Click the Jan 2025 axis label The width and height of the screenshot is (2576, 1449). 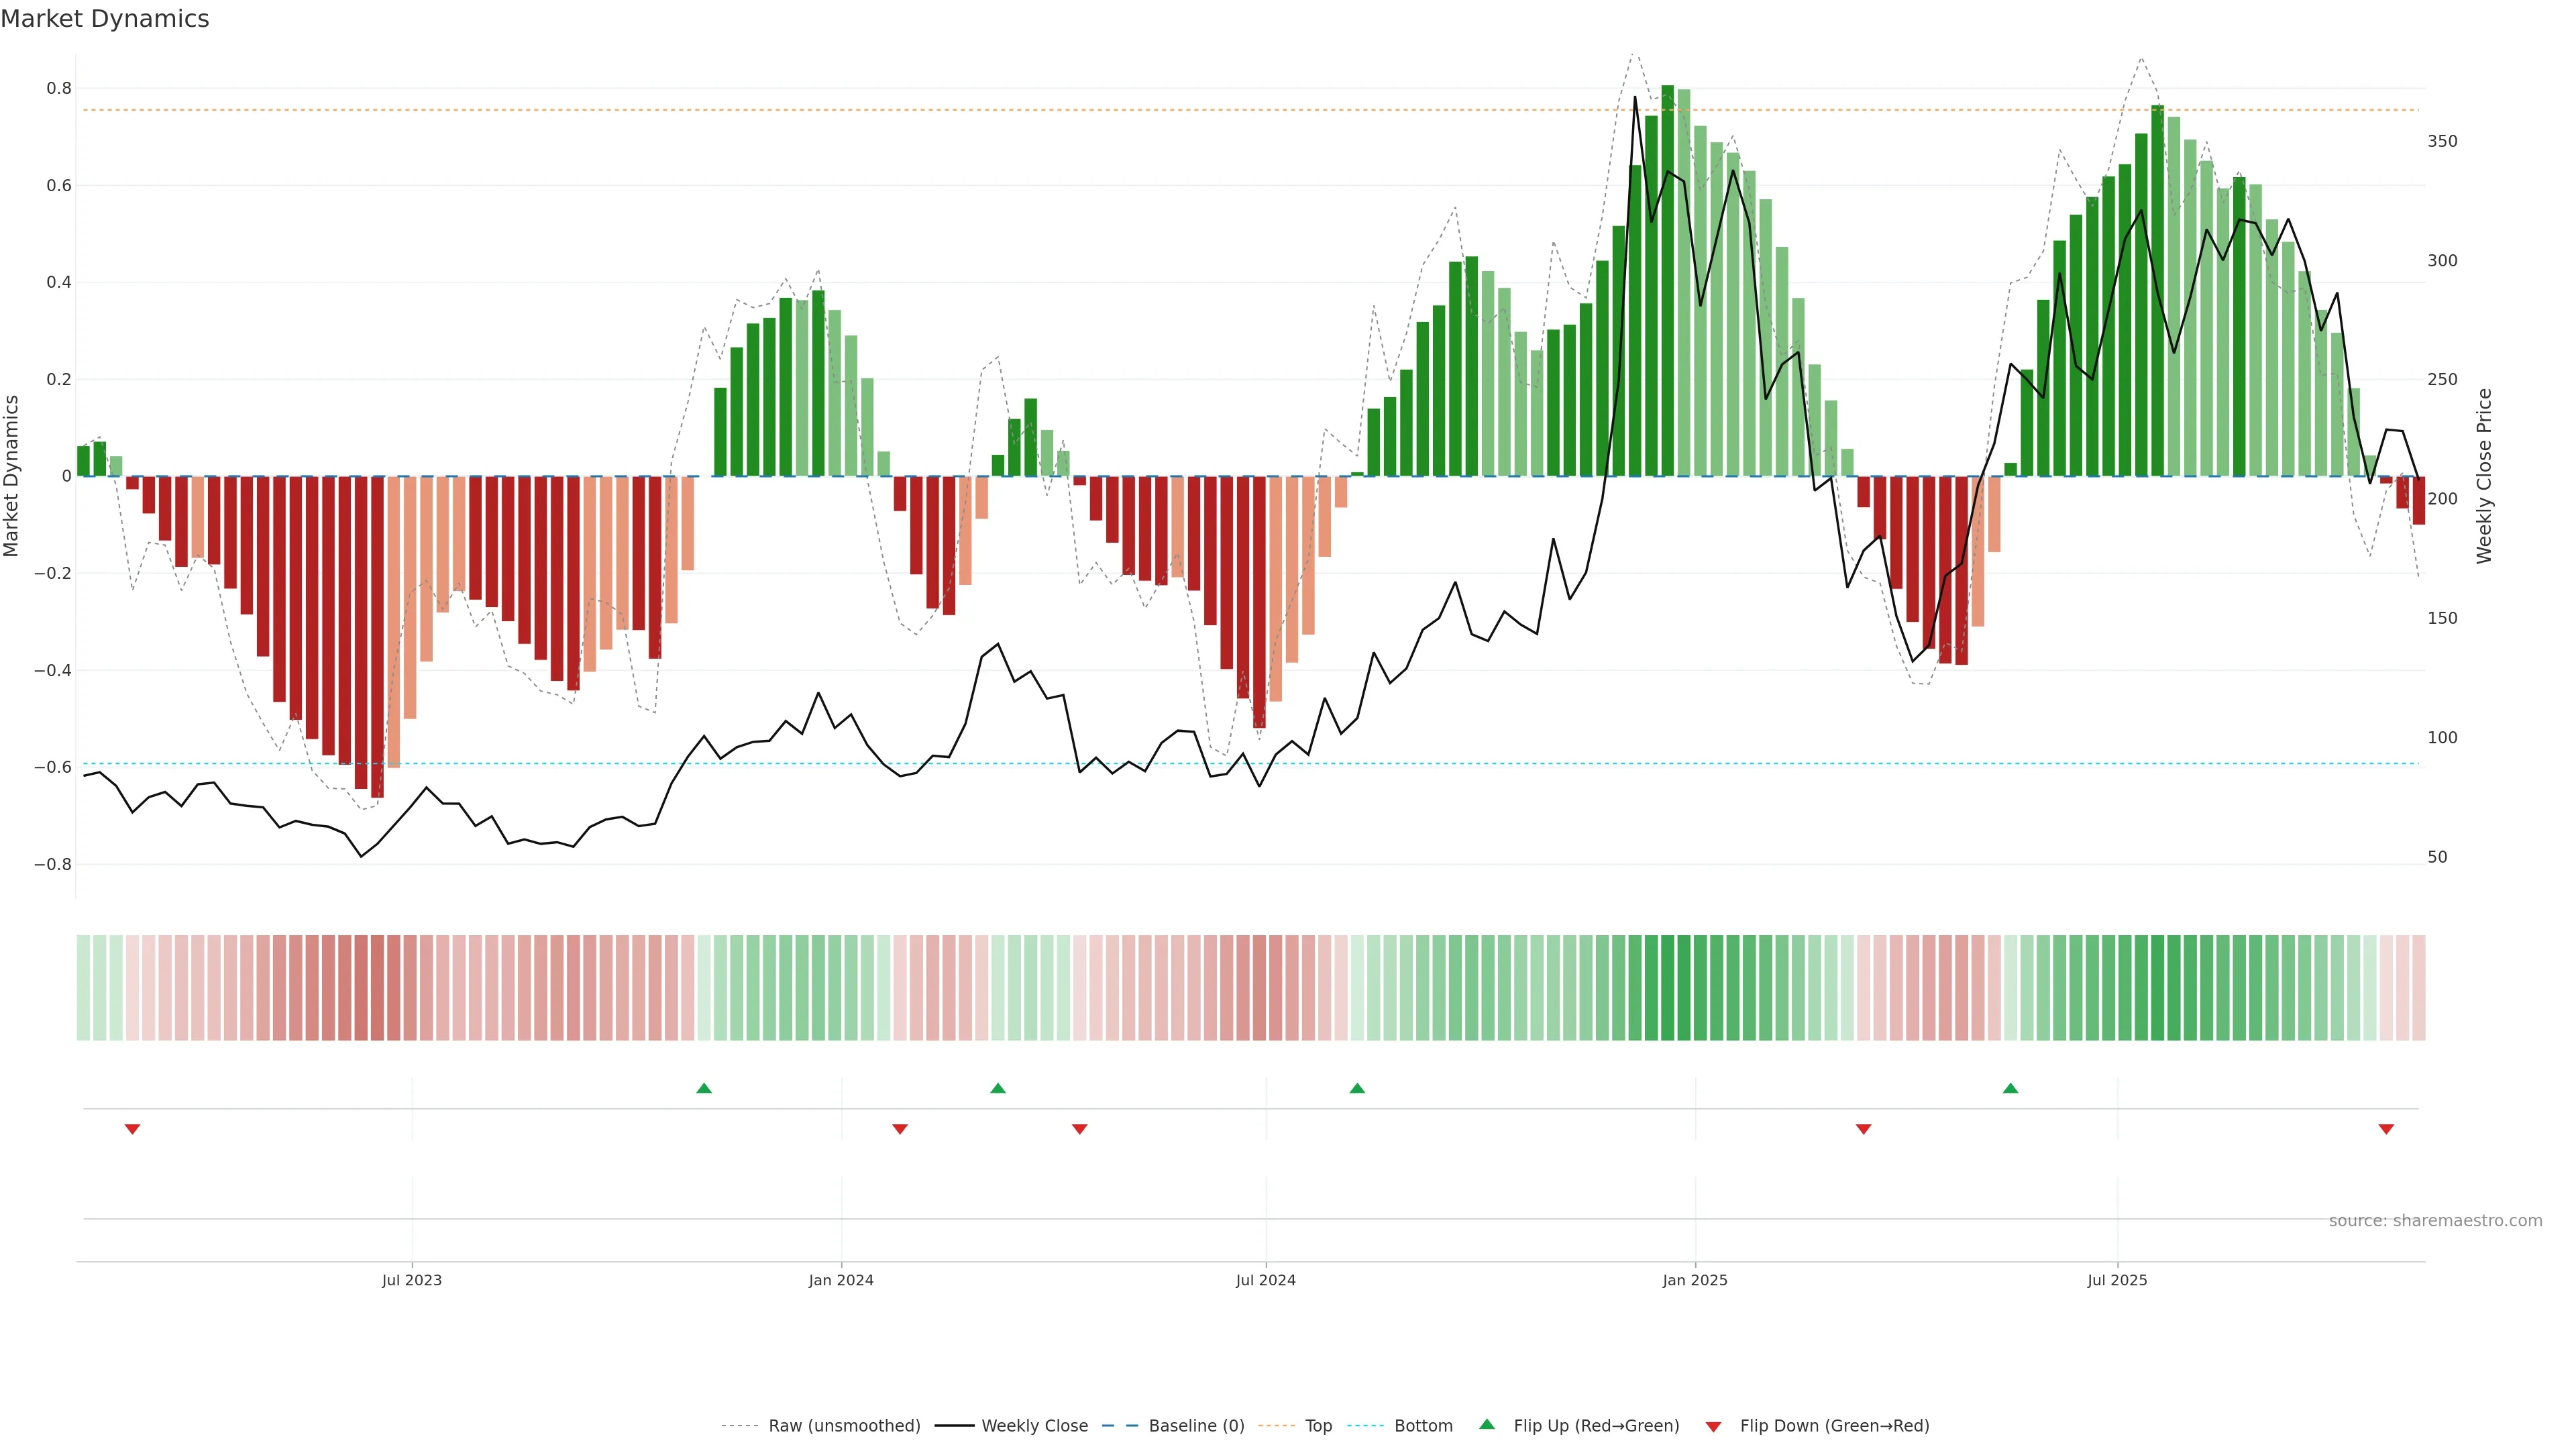pyautogui.click(x=1695, y=1280)
